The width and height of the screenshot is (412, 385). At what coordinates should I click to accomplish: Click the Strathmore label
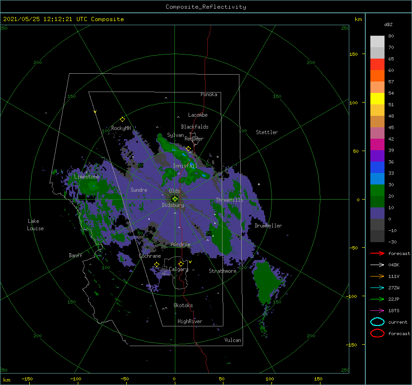pyautogui.click(x=222, y=271)
